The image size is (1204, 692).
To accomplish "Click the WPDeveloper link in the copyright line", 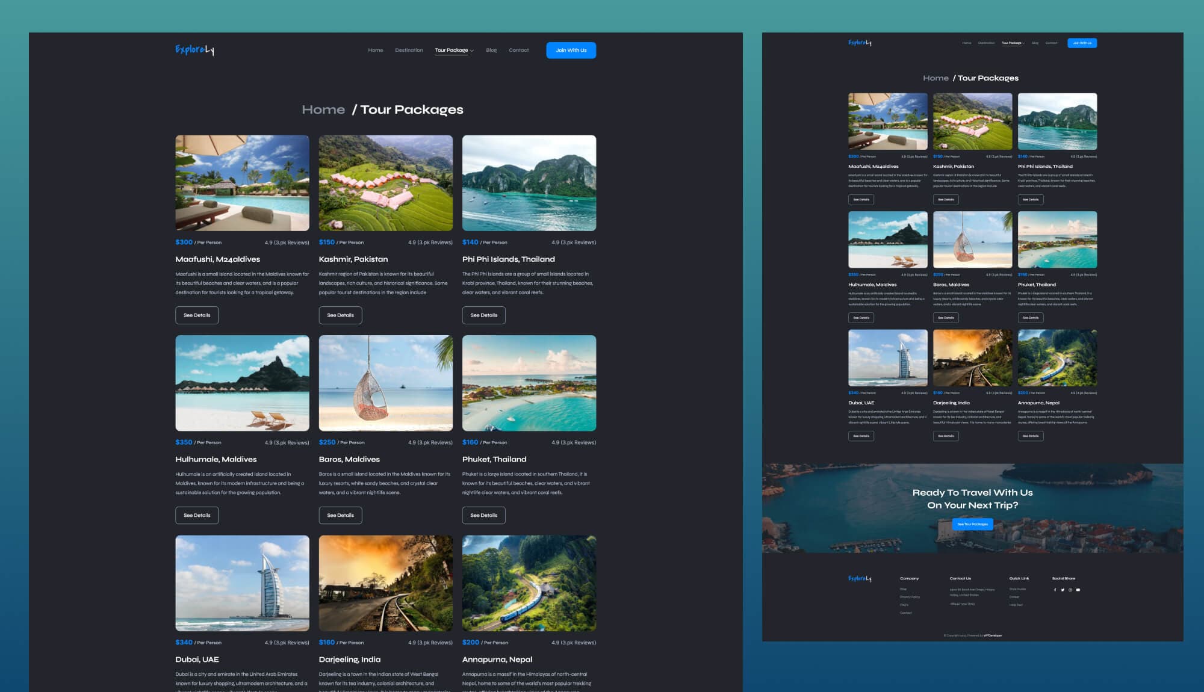I will tap(993, 635).
